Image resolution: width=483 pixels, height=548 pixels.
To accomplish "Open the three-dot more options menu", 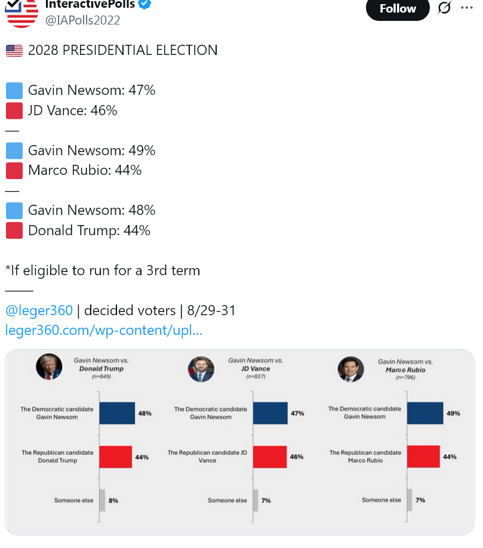I will (x=466, y=8).
